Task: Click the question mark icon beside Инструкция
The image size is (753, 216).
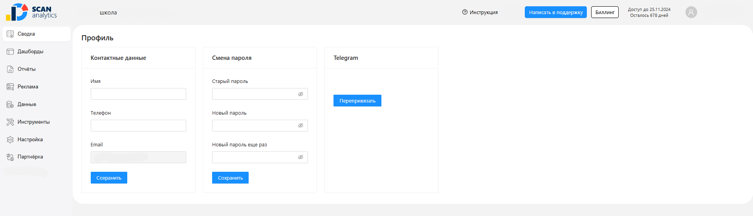Action: (x=465, y=12)
